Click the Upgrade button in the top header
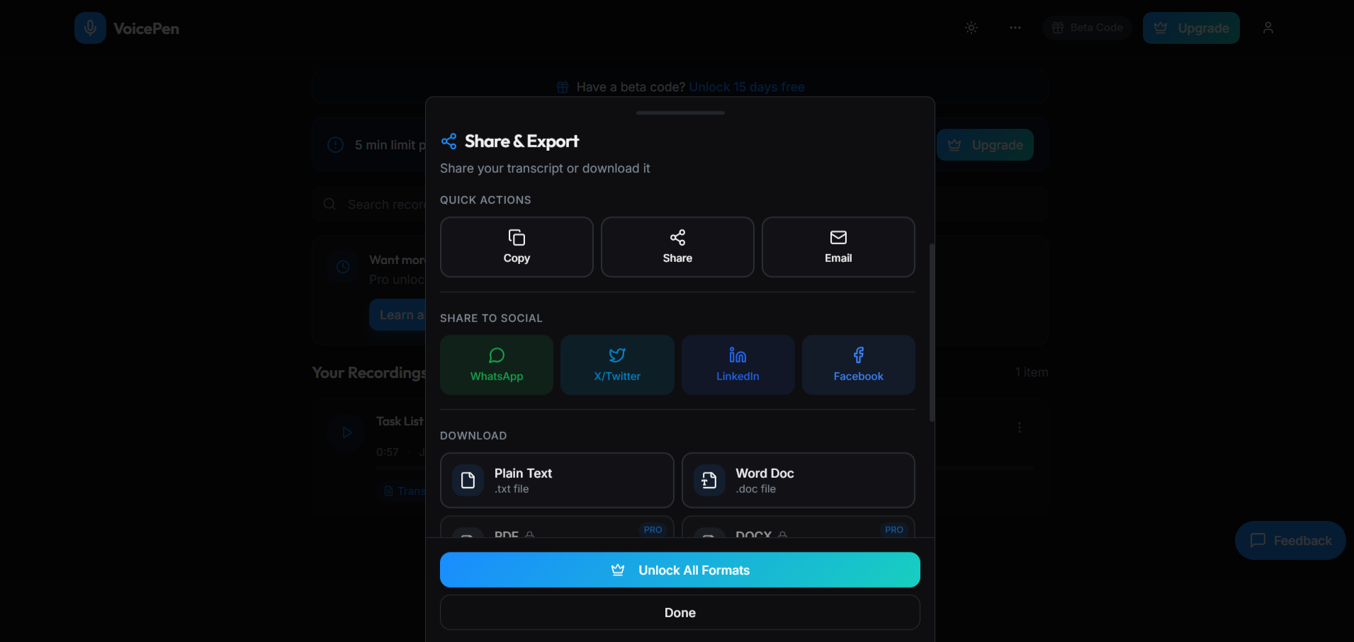 [x=1191, y=28]
